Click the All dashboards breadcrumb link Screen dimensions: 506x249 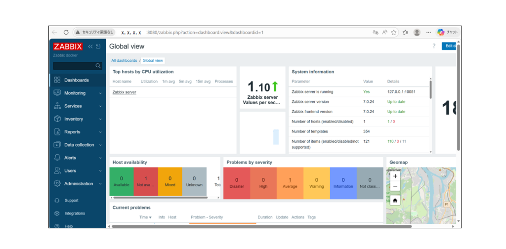tap(124, 60)
